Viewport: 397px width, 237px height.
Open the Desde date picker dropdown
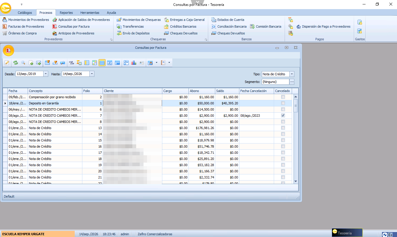tap(46, 74)
